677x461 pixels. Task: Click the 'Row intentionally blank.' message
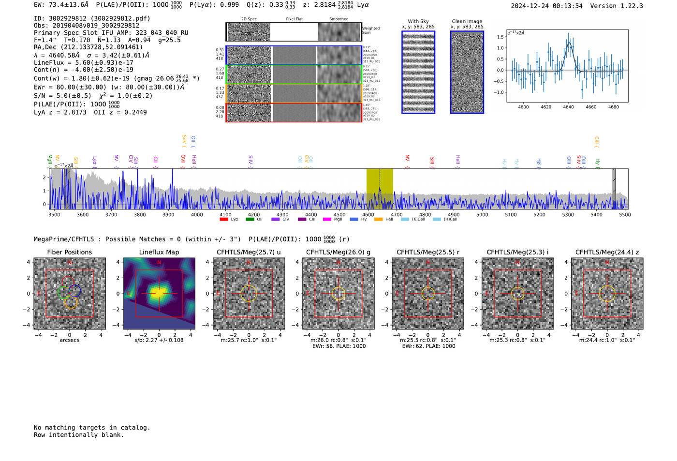pyautogui.click(x=79, y=435)
